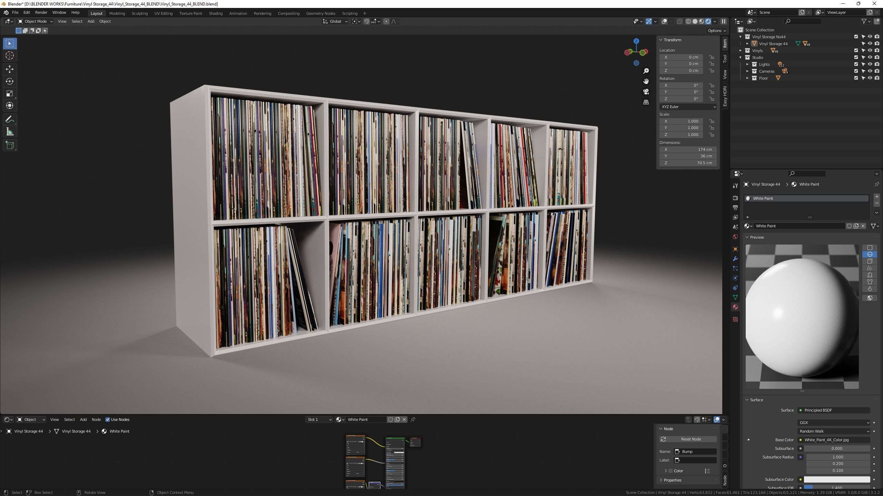This screenshot has width=883, height=496.
Task: Switch to the UV Editing workspace tab
Action: point(163,13)
